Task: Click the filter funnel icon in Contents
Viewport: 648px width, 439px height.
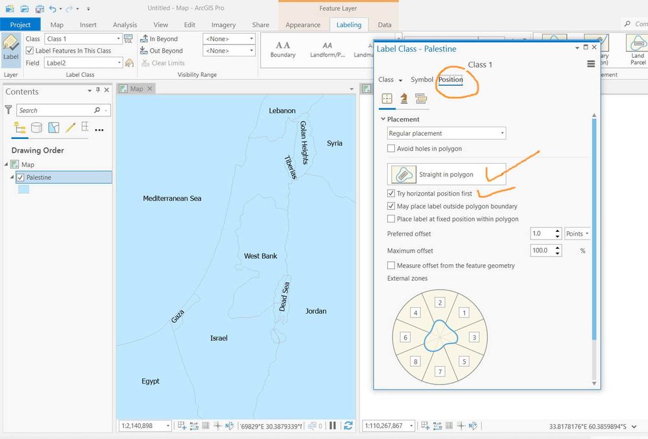Action: 8,110
